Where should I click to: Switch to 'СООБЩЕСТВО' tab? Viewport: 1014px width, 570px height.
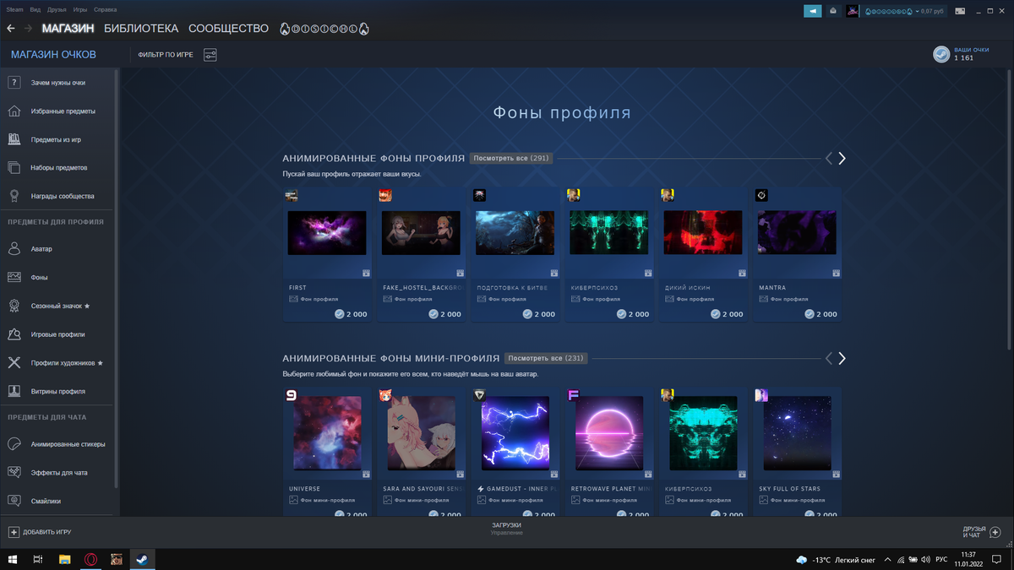[x=228, y=29]
